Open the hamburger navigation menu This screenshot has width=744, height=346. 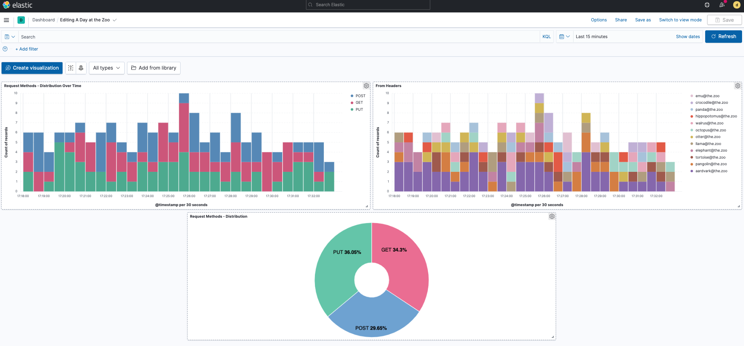[x=6, y=20]
